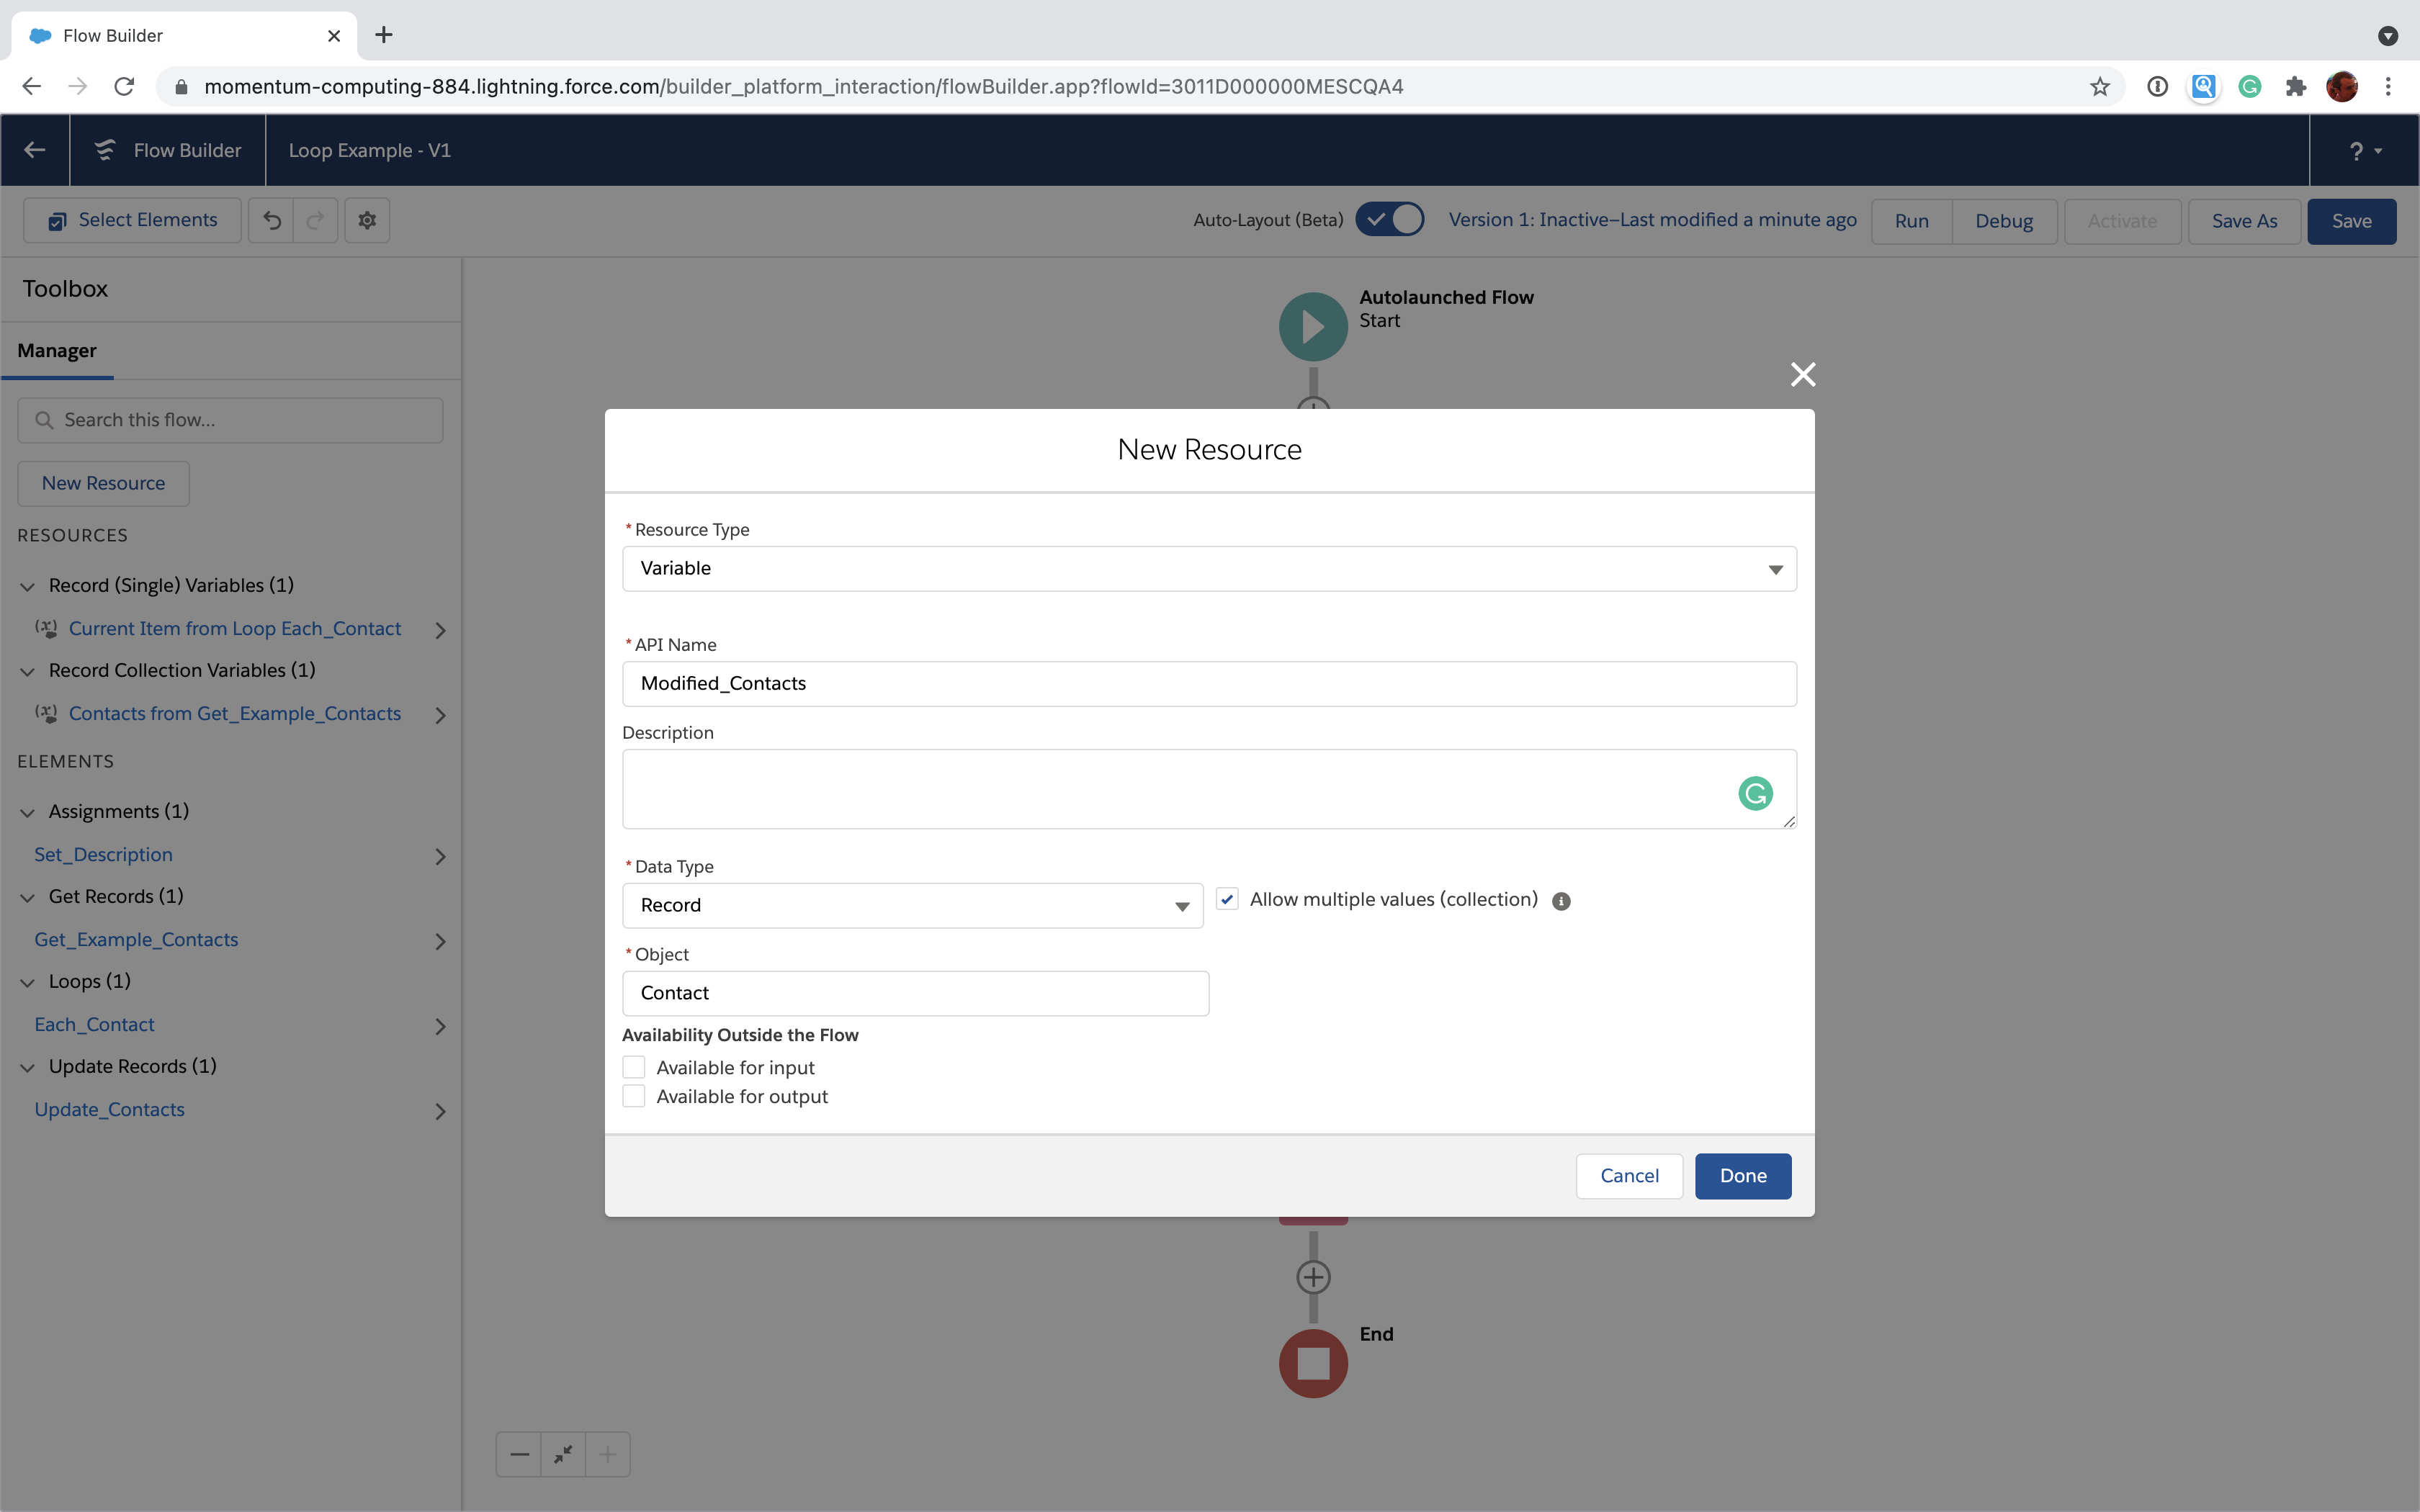The image size is (2420, 1512).
Task: Click the zoom out icon at canvas bottom
Action: tap(518, 1454)
